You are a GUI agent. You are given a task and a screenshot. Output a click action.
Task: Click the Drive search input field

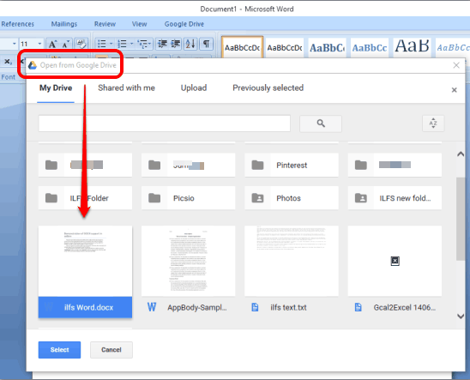165,124
